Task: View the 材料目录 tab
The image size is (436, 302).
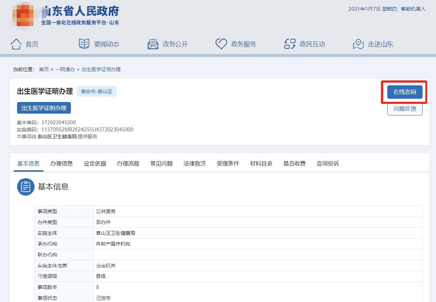Action: (261, 163)
